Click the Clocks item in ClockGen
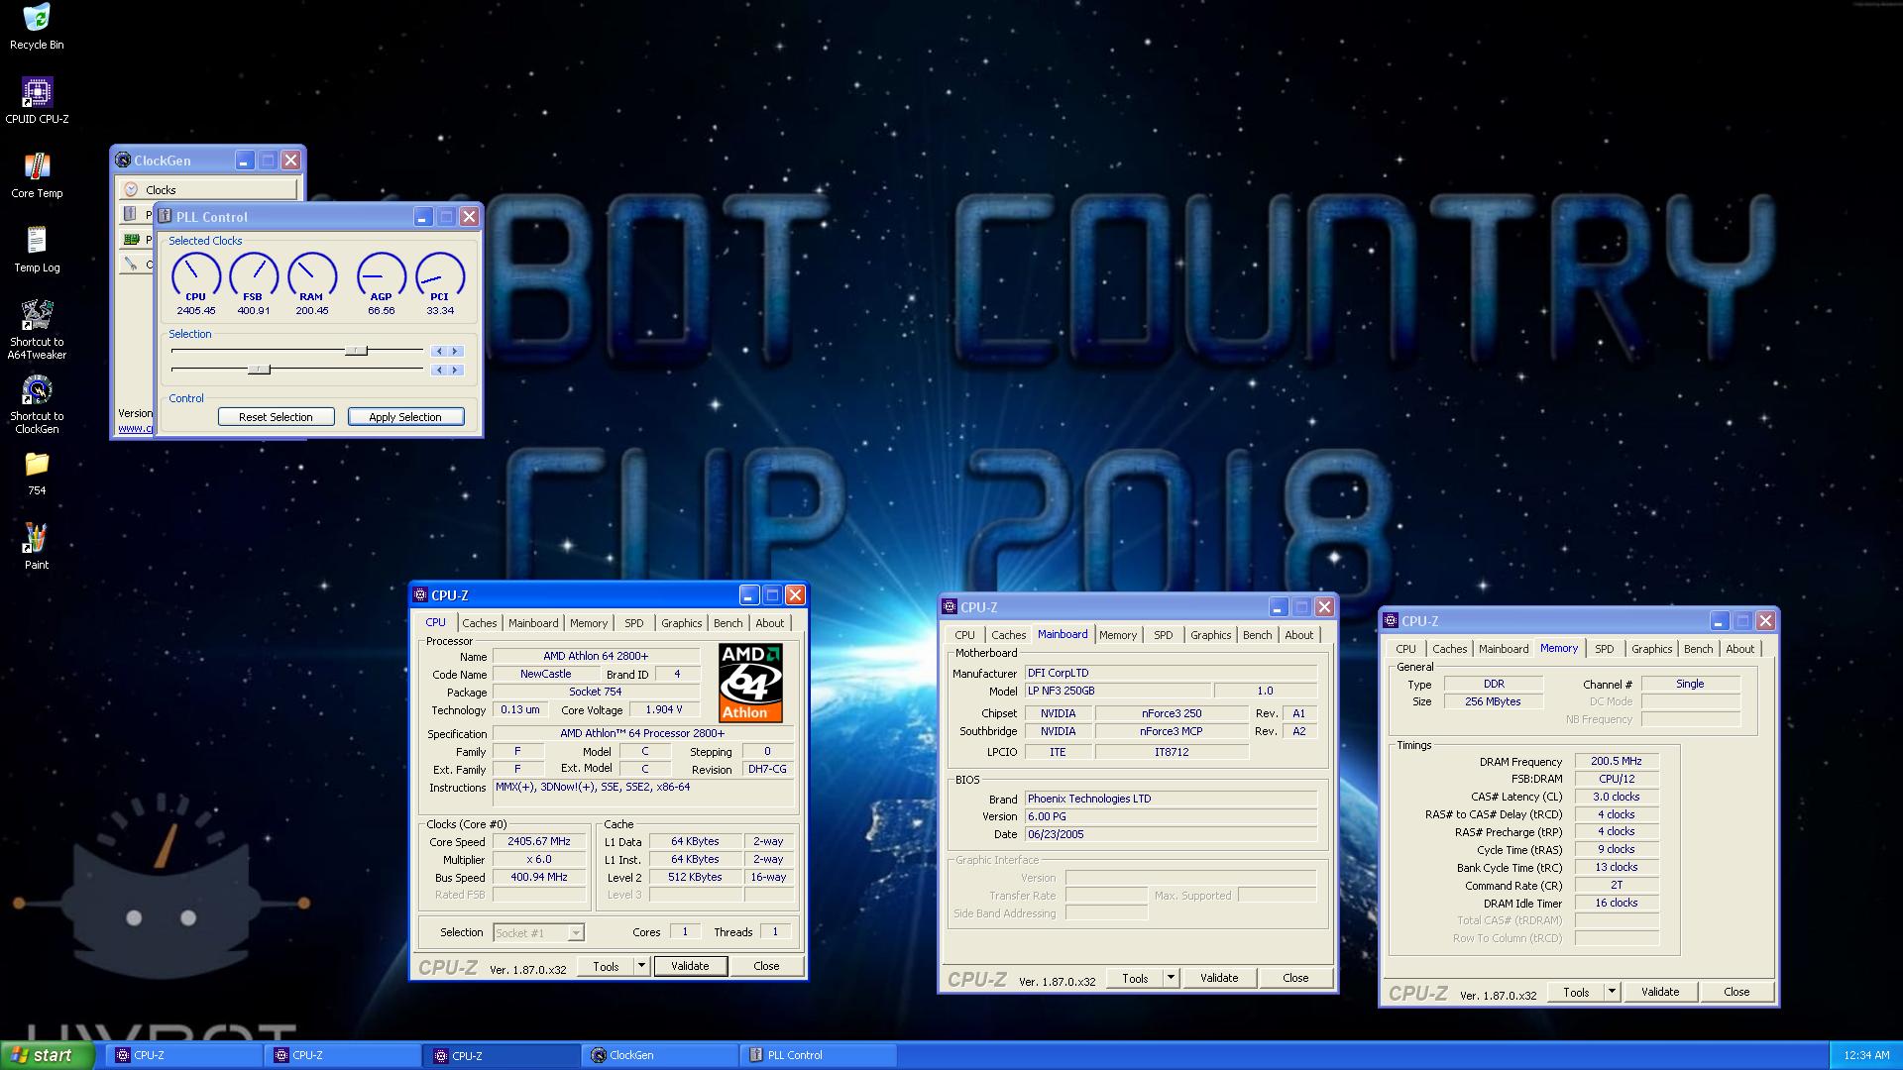The width and height of the screenshot is (1903, 1070). click(x=208, y=189)
